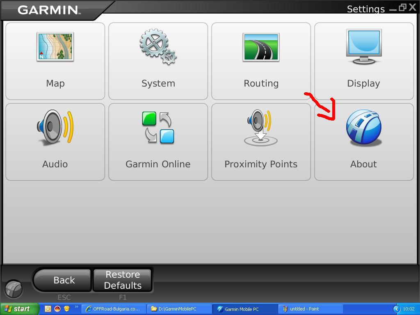Click the yellow shield quick launch icon
The image size is (420, 315).
[x=67, y=309]
